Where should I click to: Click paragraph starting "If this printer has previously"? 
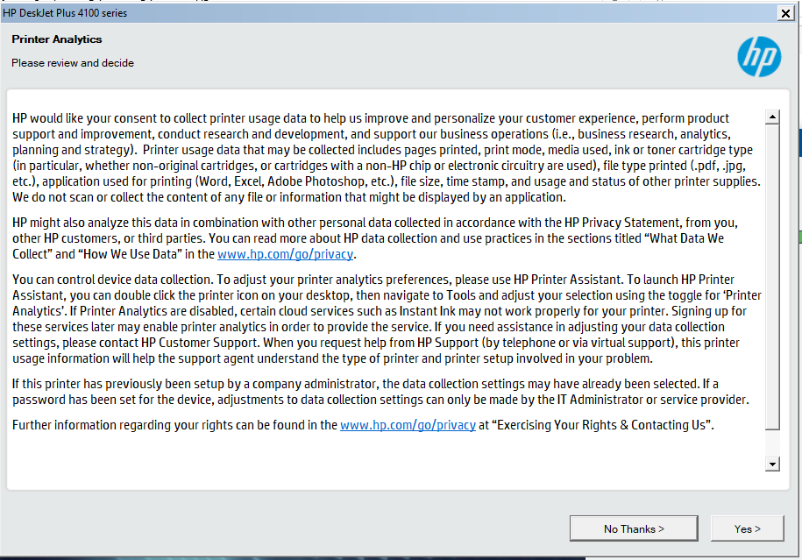click(x=380, y=392)
